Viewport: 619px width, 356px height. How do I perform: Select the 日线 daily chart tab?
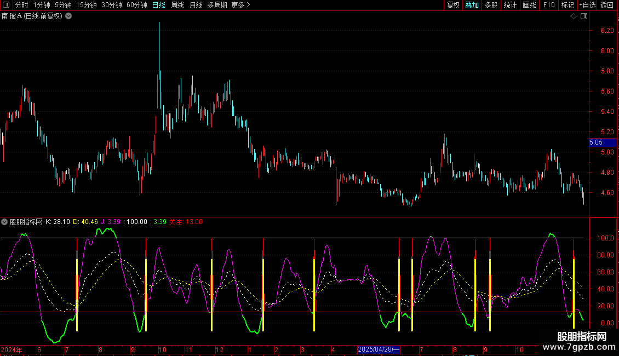(159, 5)
